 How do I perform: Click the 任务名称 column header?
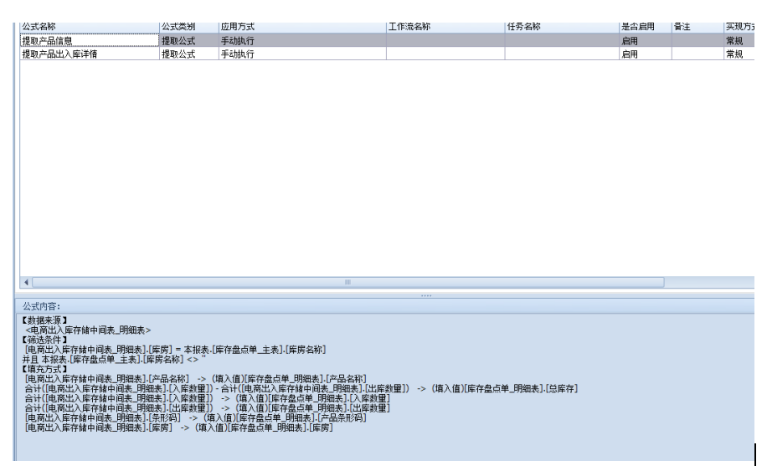coord(524,27)
